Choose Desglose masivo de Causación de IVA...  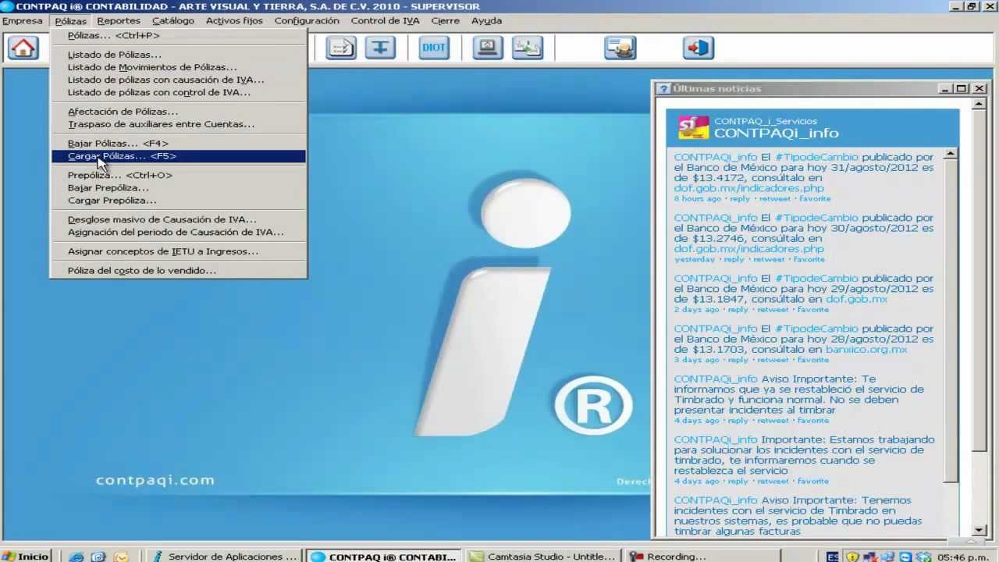(x=179, y=220)
